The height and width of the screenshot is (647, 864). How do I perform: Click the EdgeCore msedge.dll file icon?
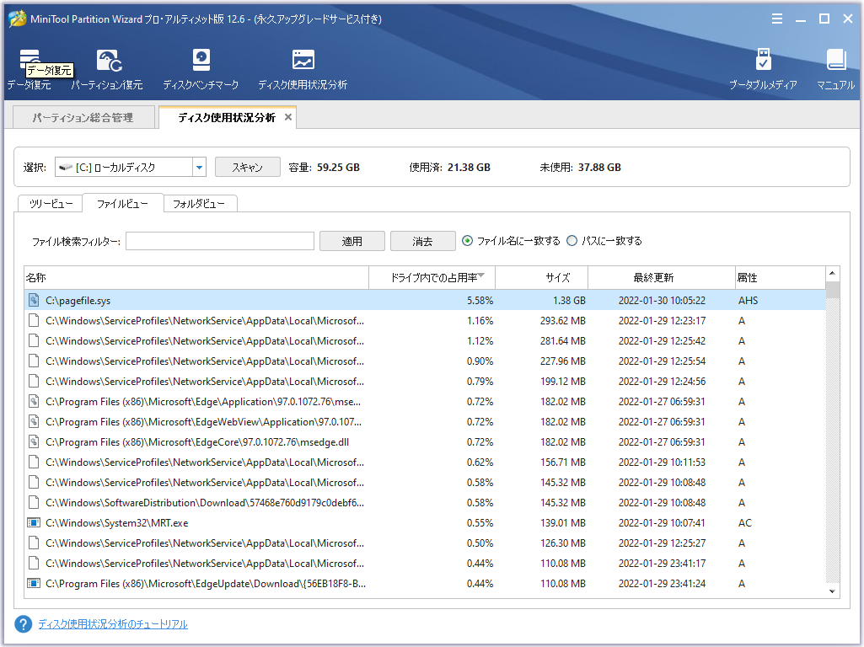point(34,441)
